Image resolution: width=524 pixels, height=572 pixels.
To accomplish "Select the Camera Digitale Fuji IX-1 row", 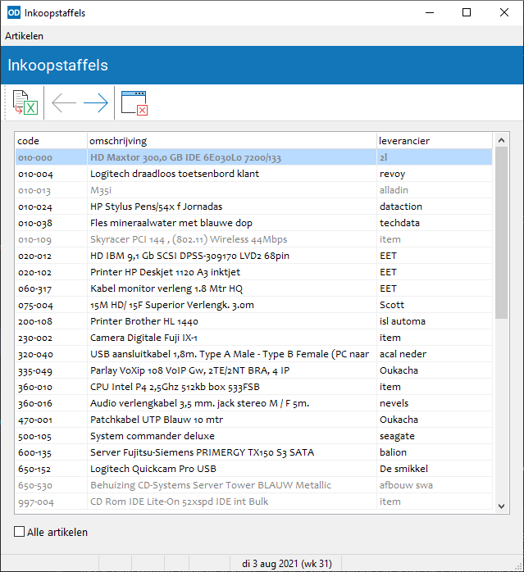I will coord(253,338).
